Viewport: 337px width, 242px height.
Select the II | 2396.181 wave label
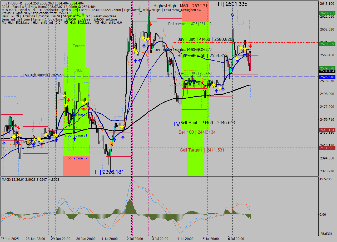(x=109, y=172)
